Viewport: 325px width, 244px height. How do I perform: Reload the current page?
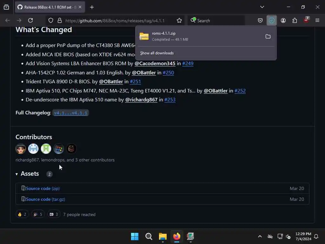[30, 20]
